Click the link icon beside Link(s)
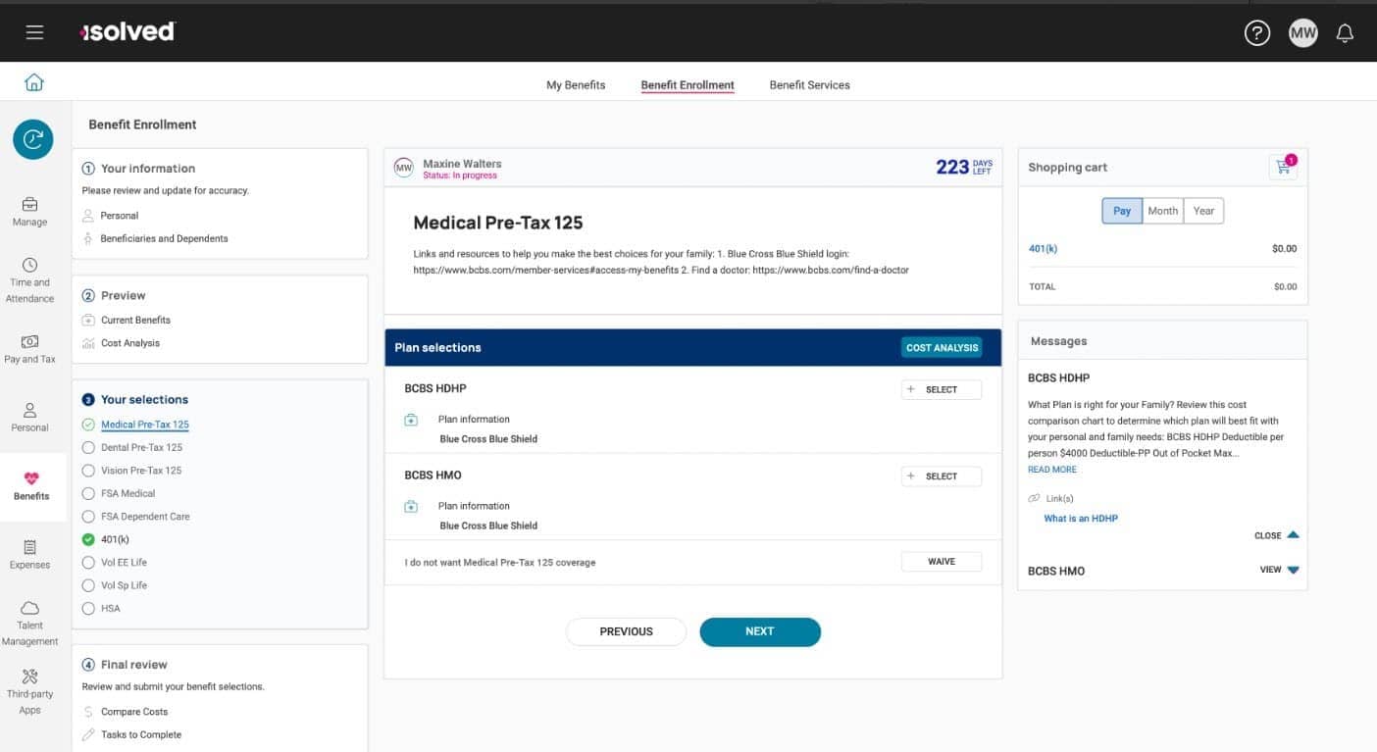1377x752 pixels. pos(1035,498)
